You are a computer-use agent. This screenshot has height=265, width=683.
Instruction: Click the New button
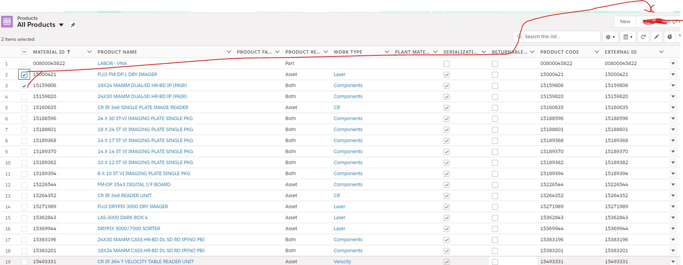[625, 22]
